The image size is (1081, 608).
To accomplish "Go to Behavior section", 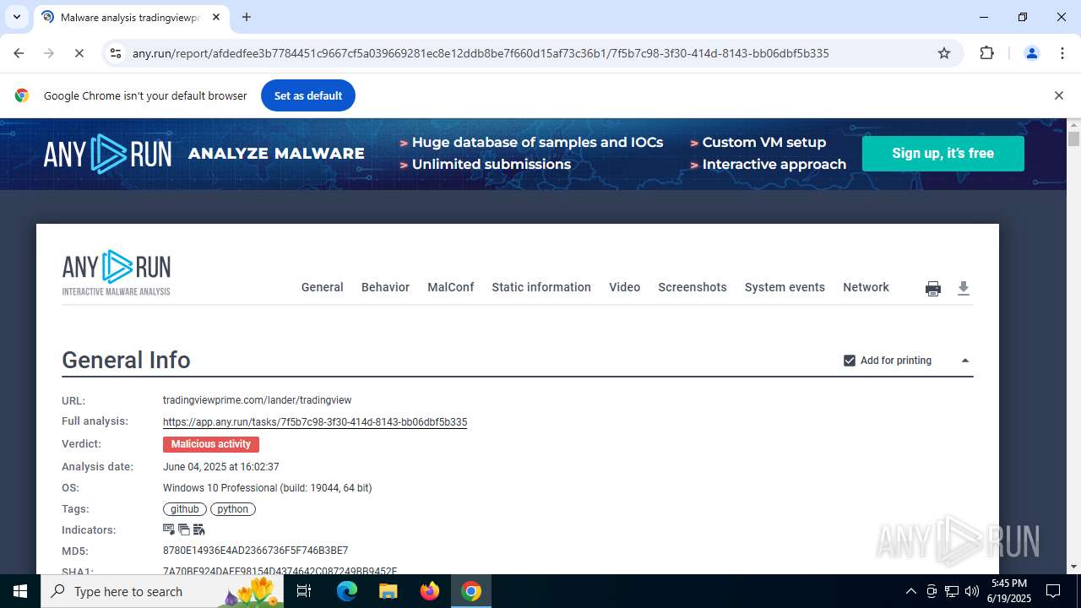I will pyautogui.click(x=385, y=287).
